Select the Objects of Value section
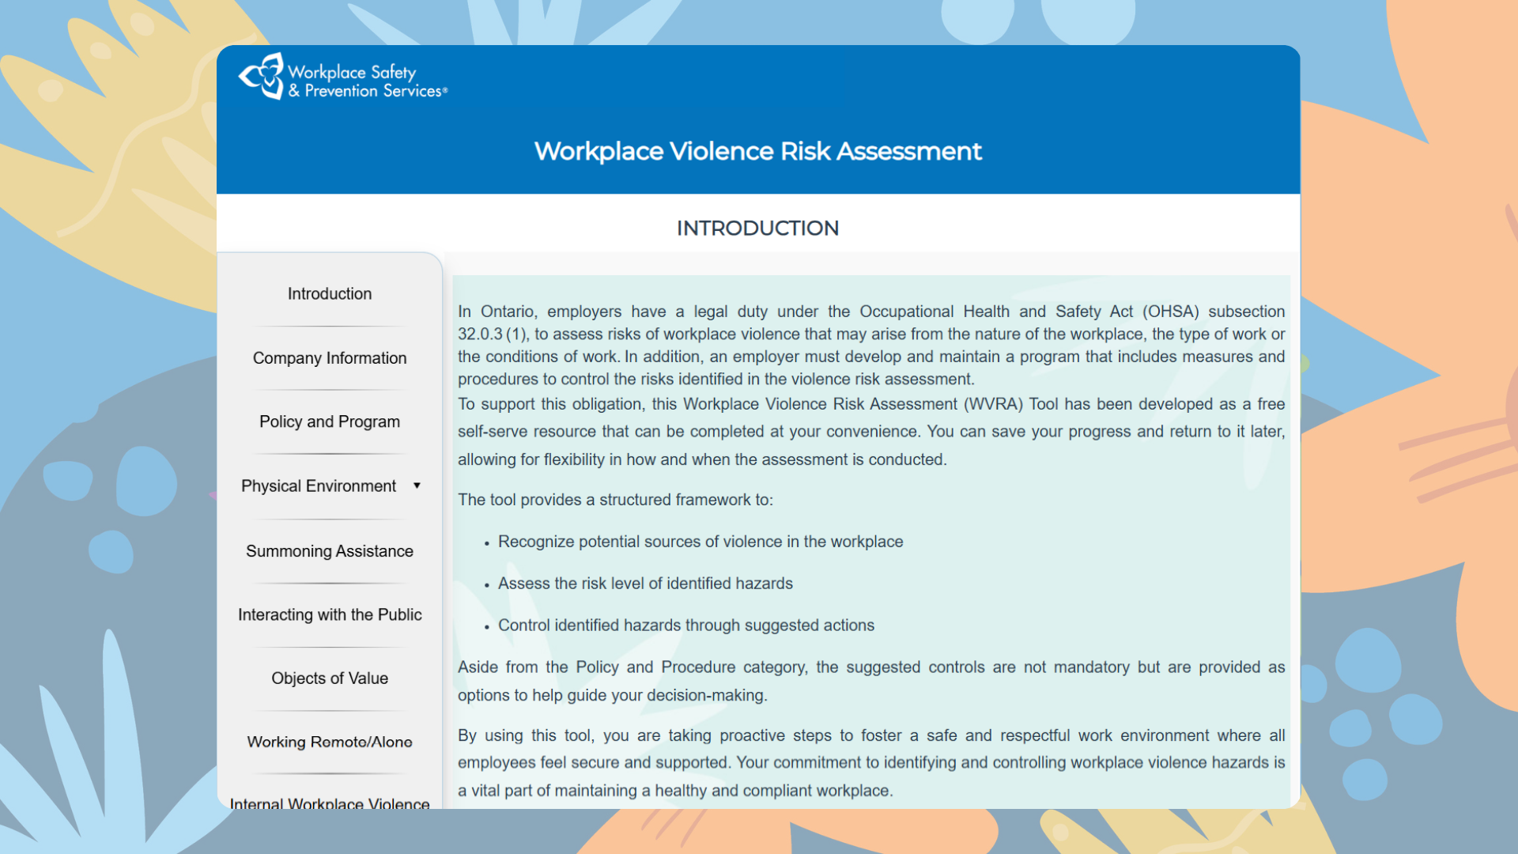 click(x=329, y=678)
